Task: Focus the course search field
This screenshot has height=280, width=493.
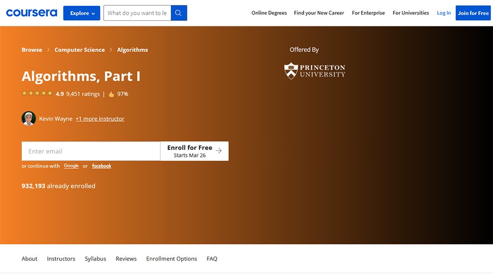Action: click(x=137, y=13)
